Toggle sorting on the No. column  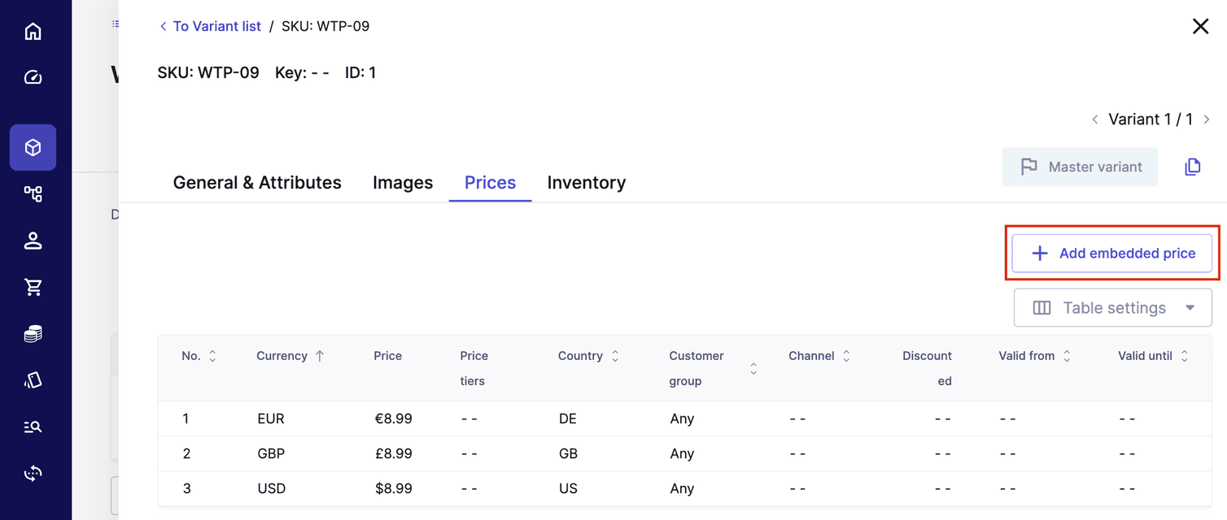pyautogui.click(x=212, y=355)
